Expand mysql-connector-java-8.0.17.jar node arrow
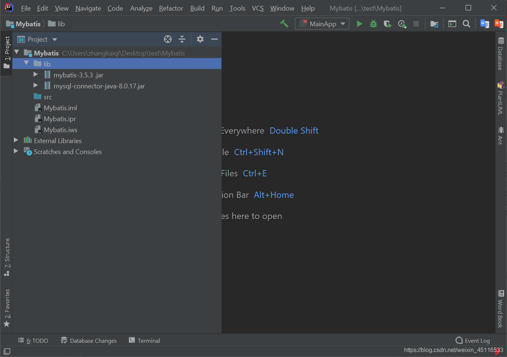 click(35, 85)
